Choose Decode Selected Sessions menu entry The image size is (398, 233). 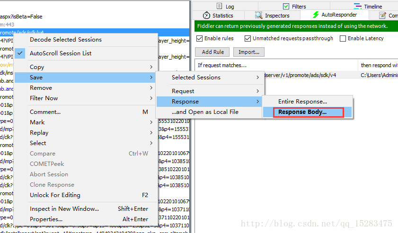tap(86, 40)
